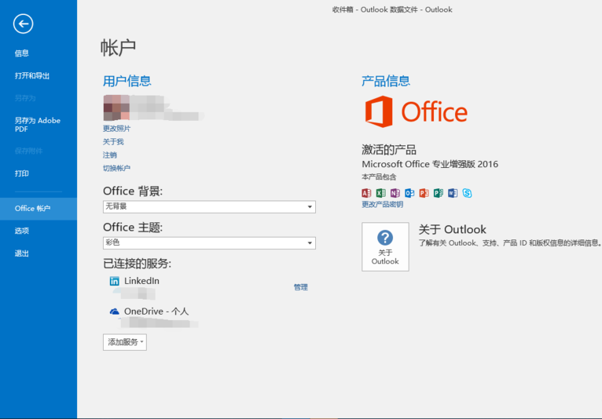Click the Word app icon
This screenshot has height=419, width=602.
pyautogui.click(x=453, y=193)
